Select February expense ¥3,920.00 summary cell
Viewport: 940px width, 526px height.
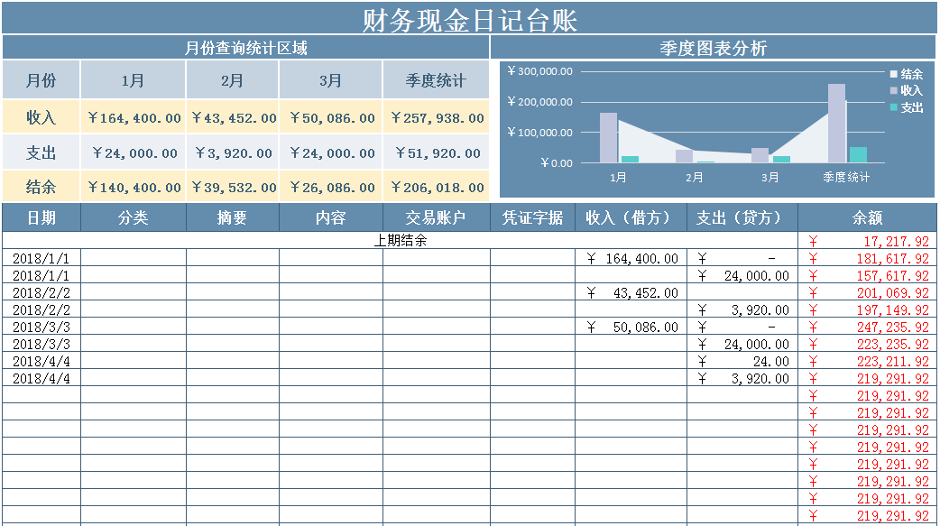tap(233, 153)
